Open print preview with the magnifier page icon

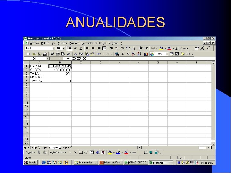tap(63, 54)
